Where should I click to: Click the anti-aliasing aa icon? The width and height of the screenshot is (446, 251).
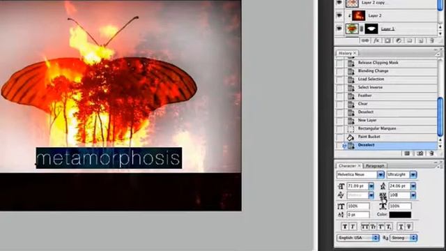point(385,238)
